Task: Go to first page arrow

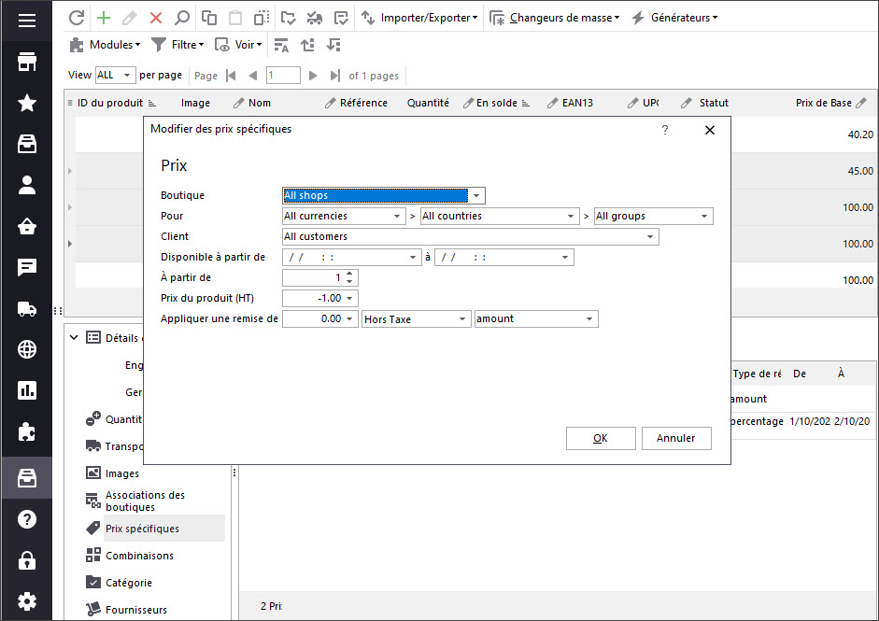Action: (x=231, y=76)
